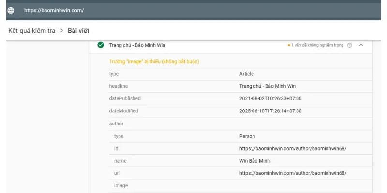Collapse the Trang chủ - Bảo Minh Win item

tap(361, 45)
